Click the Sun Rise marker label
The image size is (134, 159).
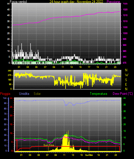(49, 145)
